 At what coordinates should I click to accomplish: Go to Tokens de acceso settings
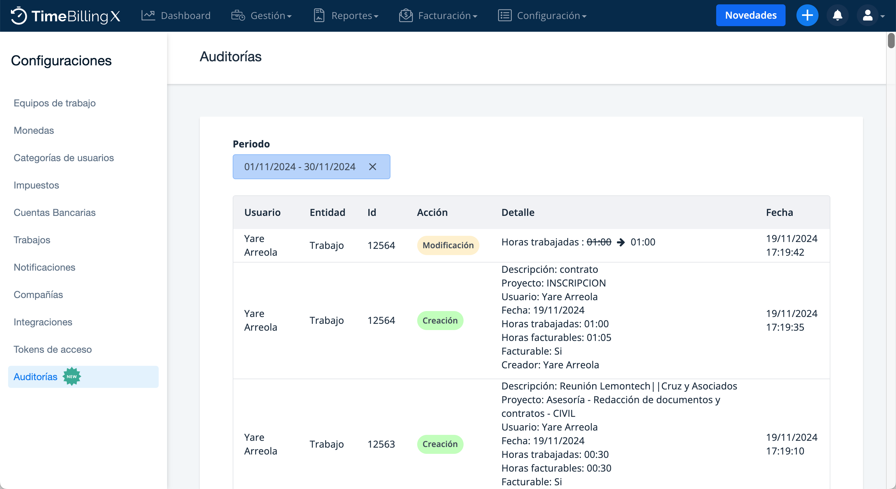[x=53, y=349]
